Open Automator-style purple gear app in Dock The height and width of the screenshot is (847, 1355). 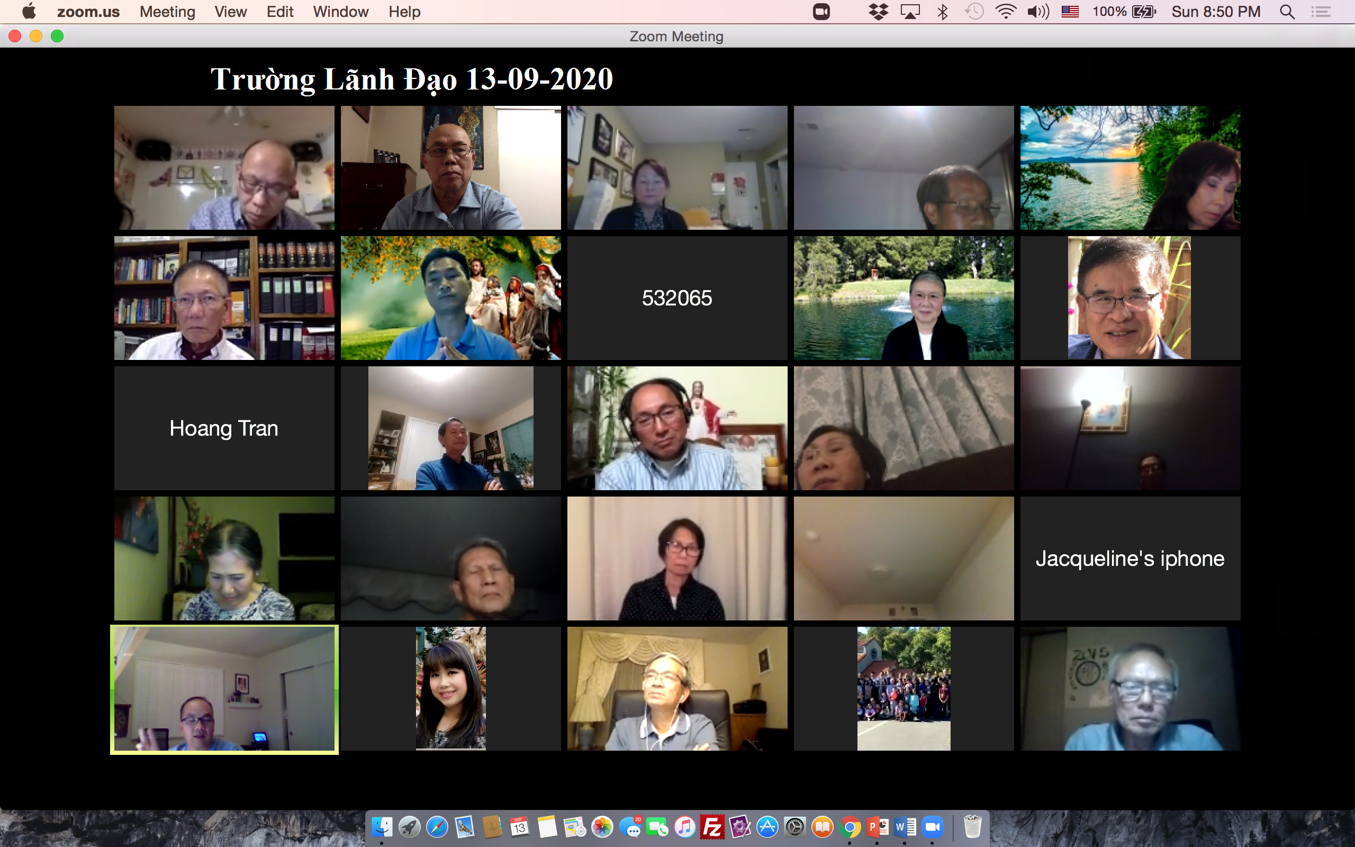point(739,827)
